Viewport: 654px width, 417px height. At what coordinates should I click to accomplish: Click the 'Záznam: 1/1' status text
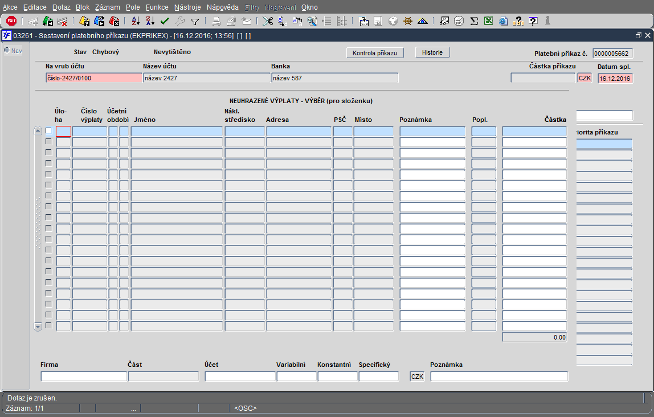pos(24,408)
